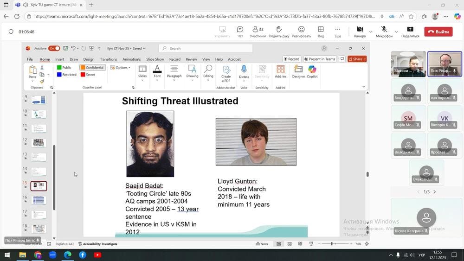Select the orange Confidential classifier label
The image size is (464, 261).
tap(92, 67)
